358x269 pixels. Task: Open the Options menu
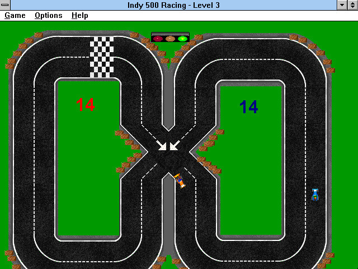(49, 16)
